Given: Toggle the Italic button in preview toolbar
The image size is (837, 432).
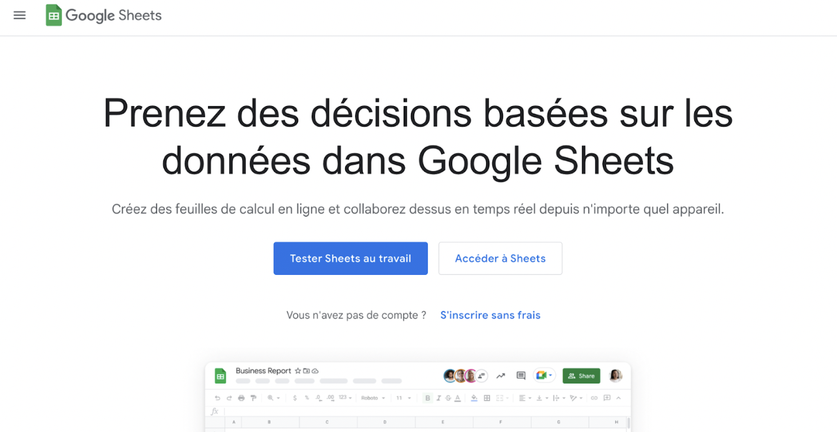Looking at the screenshot, I should click(x=438, y=398).
